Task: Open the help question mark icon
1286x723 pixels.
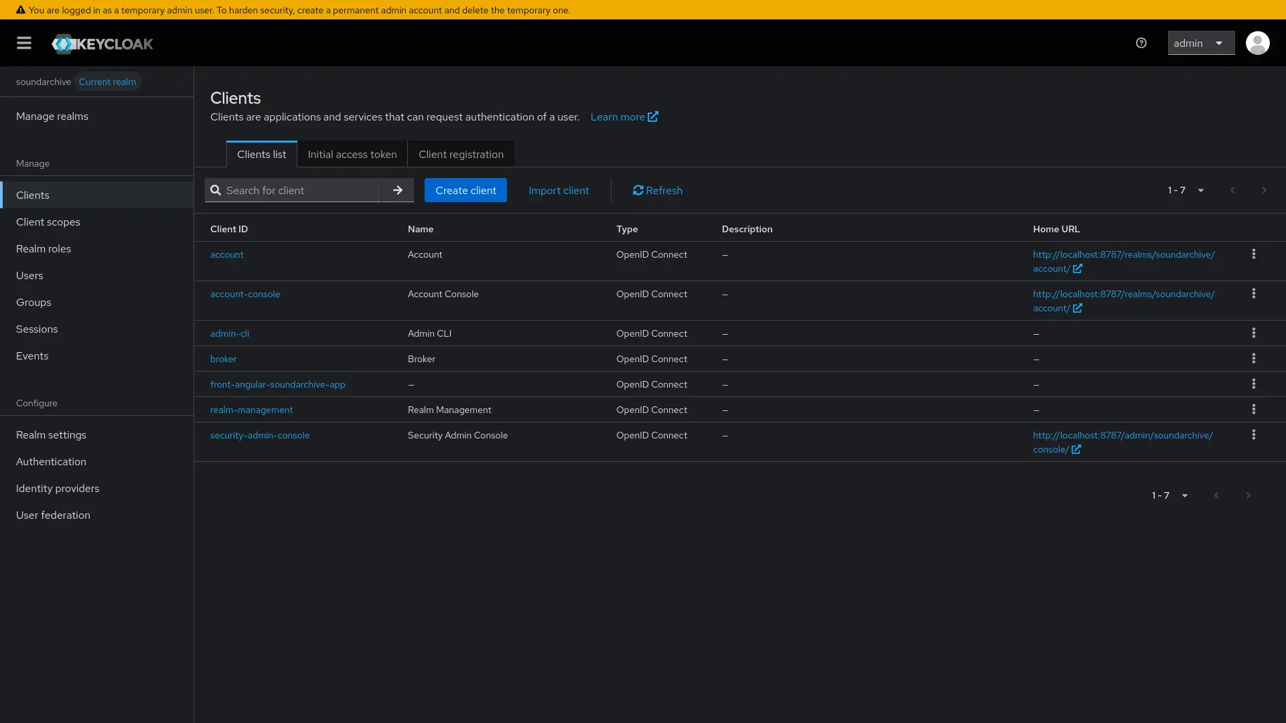Action: (1141, 43)
